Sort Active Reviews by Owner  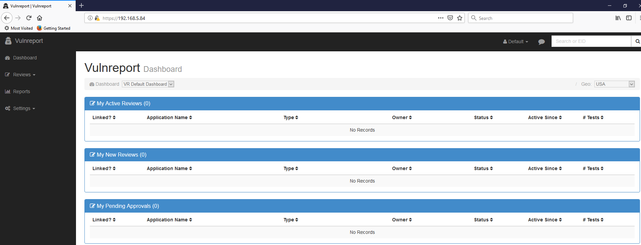point(402,117)
